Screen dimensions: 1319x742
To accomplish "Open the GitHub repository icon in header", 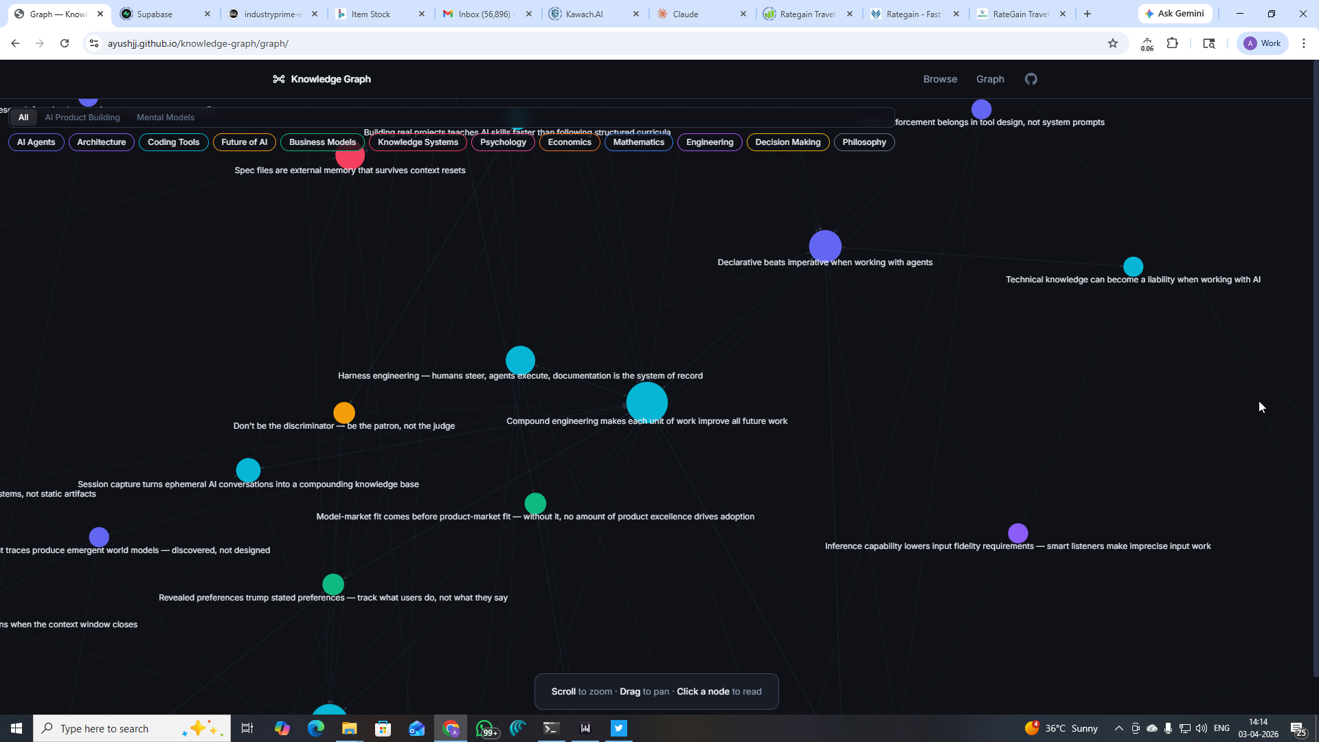I will click(1030, 78).
